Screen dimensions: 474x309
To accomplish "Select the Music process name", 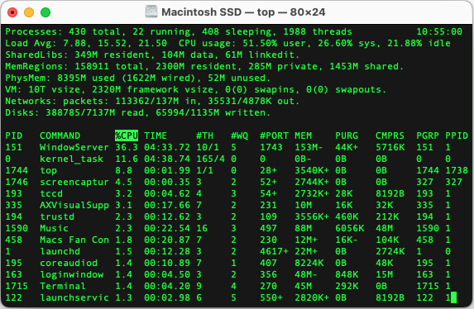I will tap(54, 228).
